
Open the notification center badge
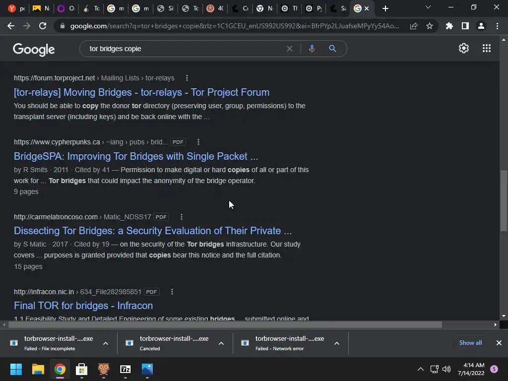pos(494,369)
